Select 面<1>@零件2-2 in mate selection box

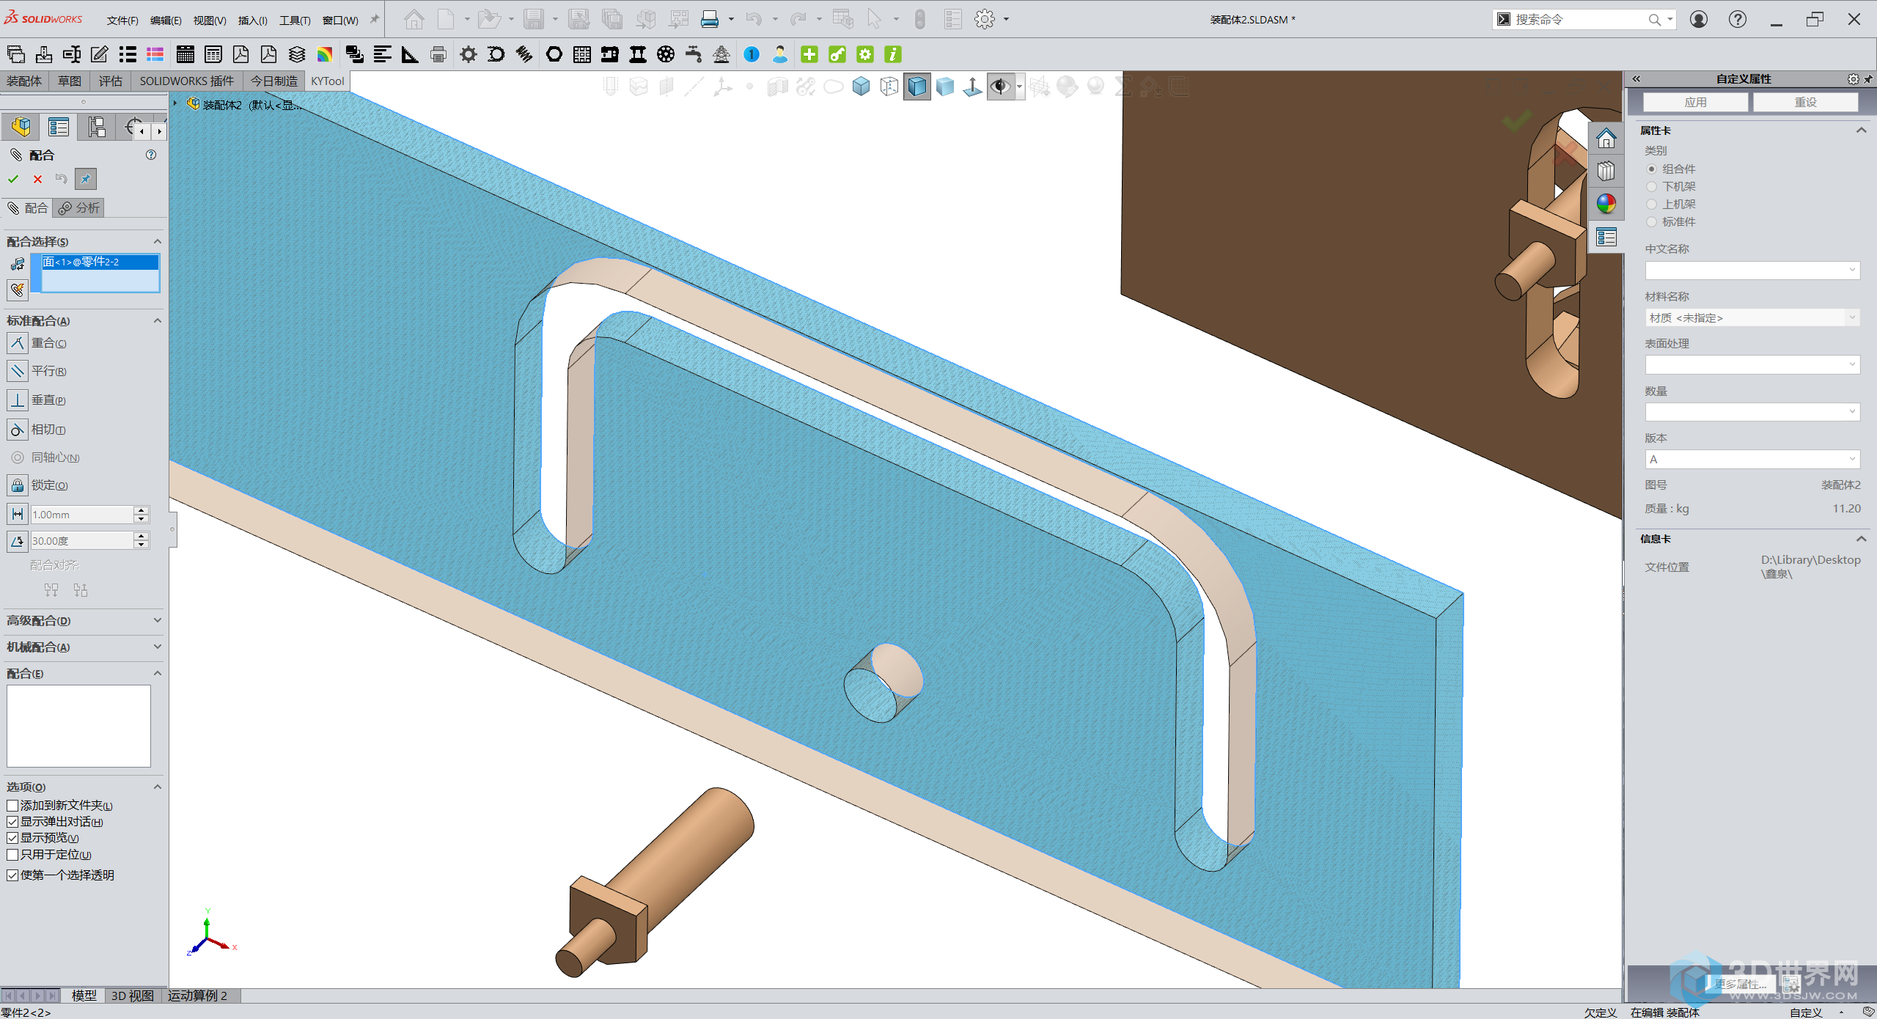[100, 262]
